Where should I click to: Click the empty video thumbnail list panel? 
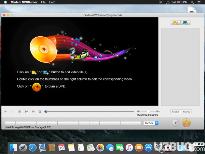pos(180,67)
